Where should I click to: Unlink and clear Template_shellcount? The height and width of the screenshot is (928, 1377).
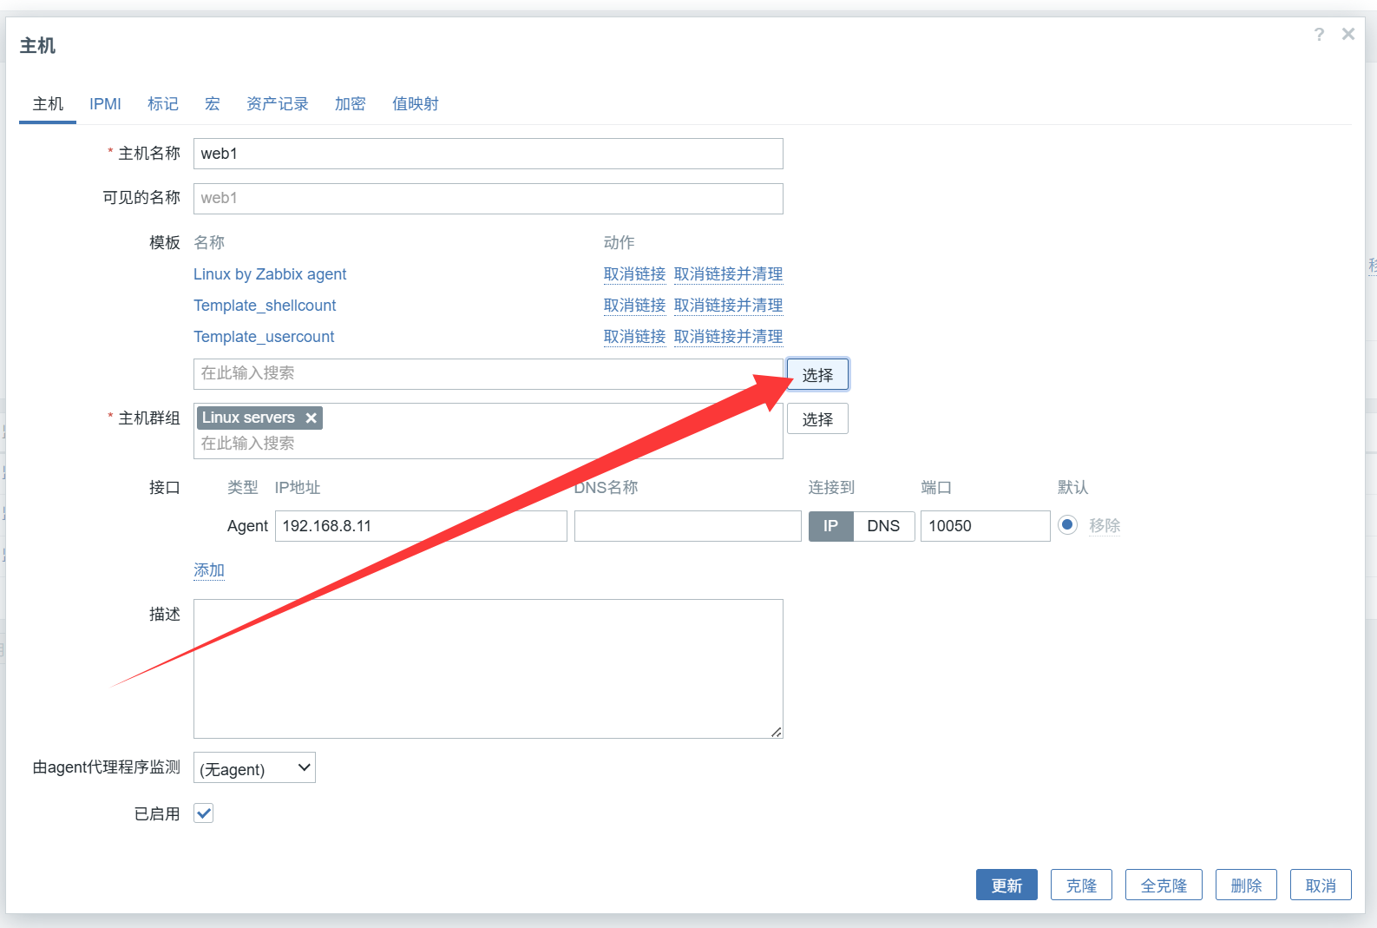click(728, 306)
